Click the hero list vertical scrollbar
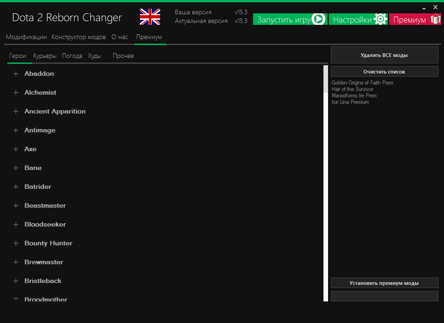 326,183
